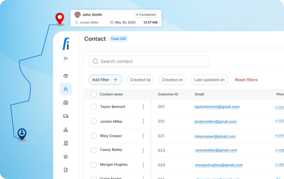Screen dimensions: 284x179
Task: Open the three-dot menu for Riley Cooper
Action: 143,136
